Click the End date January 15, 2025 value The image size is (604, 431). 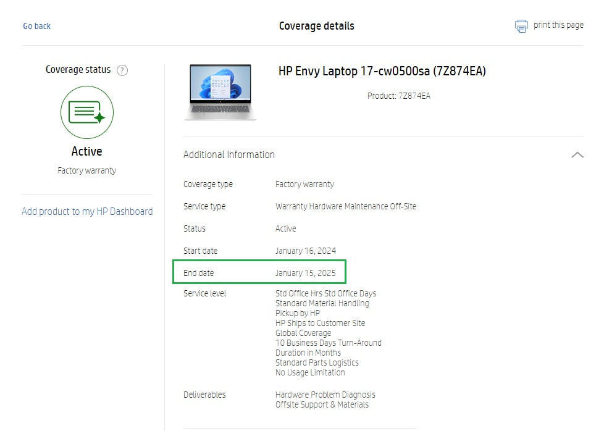(x=305, y=273)
